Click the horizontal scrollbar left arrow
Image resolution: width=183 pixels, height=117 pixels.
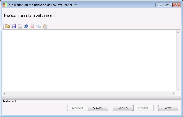point(5,93)
